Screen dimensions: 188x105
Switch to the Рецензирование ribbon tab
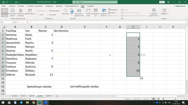point(72,6)
